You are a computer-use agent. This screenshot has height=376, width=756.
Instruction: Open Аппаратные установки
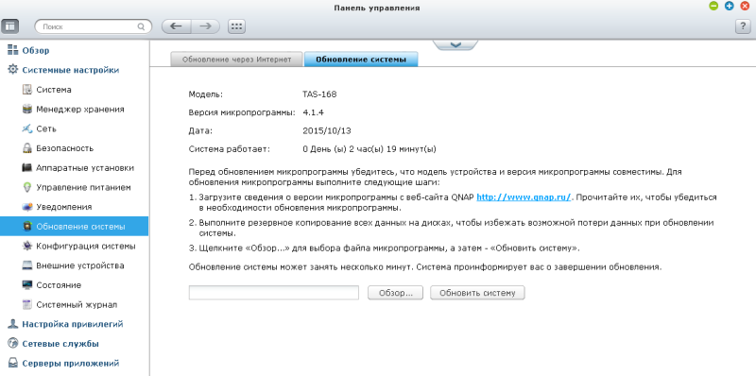(x=85, y=168)
